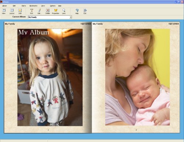Expand the Current Album dropdown arrow
Screen dimensions: 184x142
(x=71, y=17)
